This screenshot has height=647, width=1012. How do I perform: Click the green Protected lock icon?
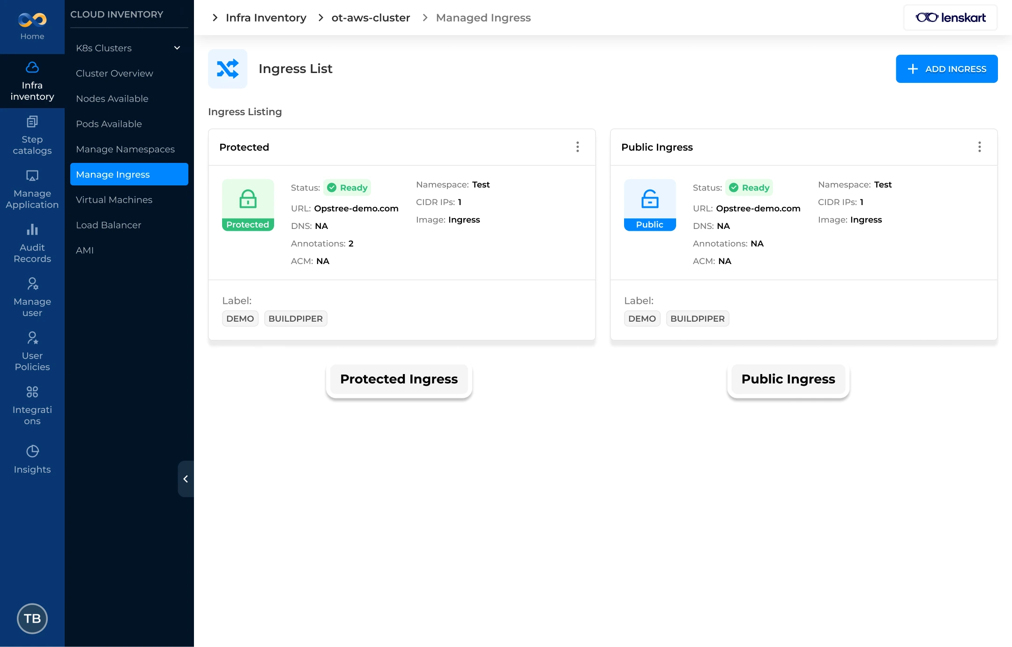click(x=248, y=205)
